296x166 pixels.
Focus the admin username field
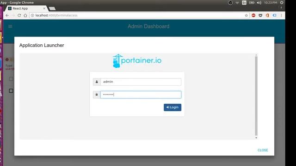click(x=141, y=82)
